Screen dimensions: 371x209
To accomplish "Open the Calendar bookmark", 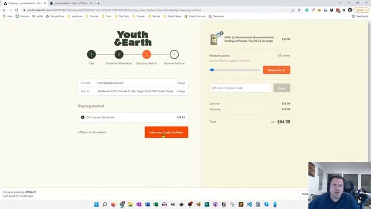I will click(x=23, y=16).
